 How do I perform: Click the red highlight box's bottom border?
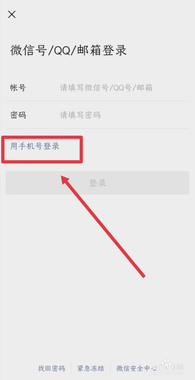point(42,161)
